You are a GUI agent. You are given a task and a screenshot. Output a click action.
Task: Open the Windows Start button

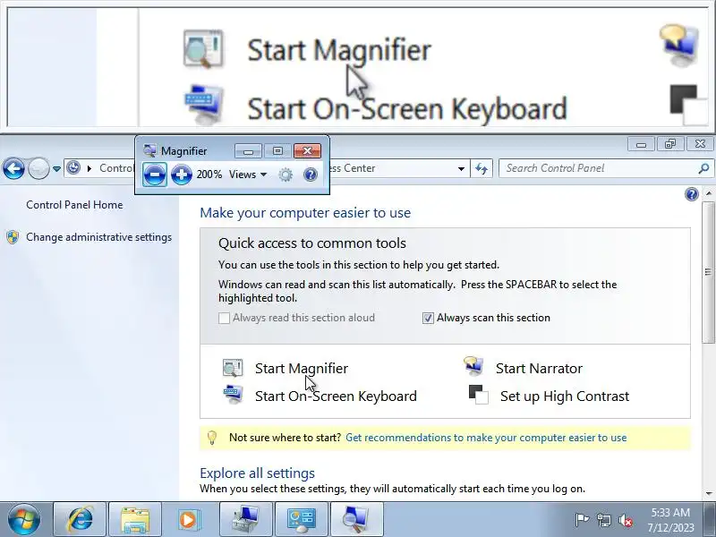(24, 519)
